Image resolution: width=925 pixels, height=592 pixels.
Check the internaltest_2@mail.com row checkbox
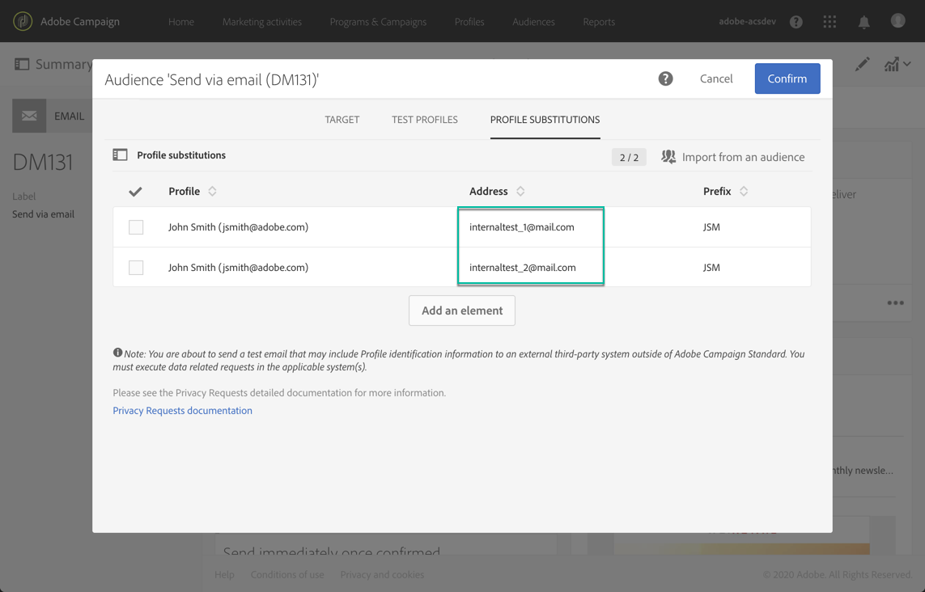pos(136,268)
